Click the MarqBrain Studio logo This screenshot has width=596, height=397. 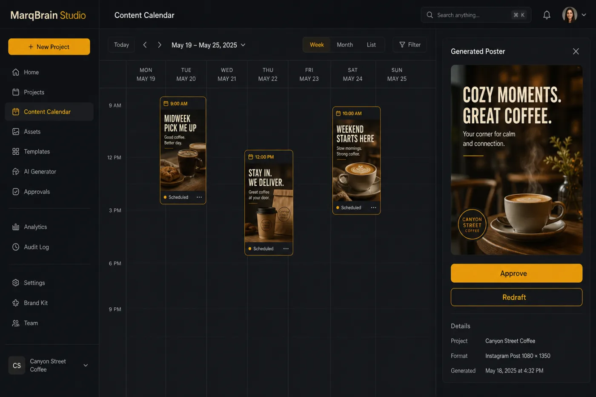(48, 15)
